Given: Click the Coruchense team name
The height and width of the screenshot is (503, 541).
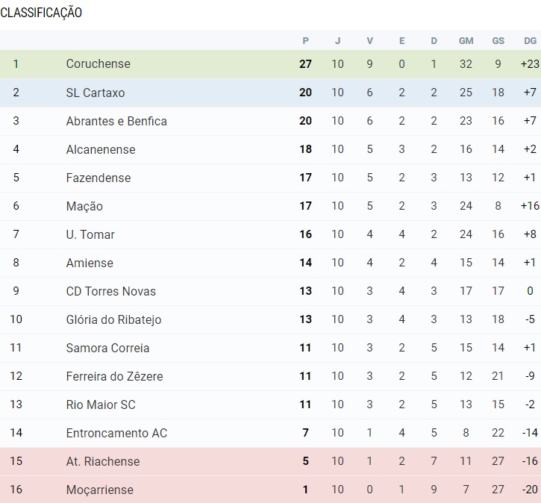Looking at the screenshot, I should coord(98,64).
